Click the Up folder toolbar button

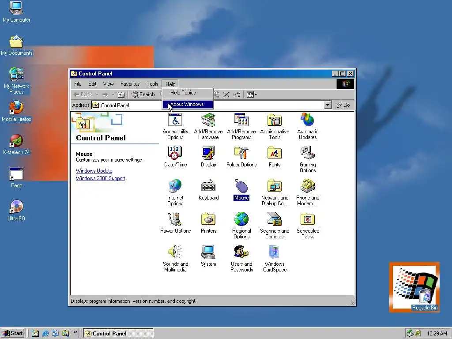pyautogui.click(x=121, y=94)
